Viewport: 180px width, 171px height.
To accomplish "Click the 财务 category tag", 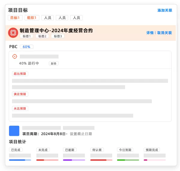I will [54, 63].
